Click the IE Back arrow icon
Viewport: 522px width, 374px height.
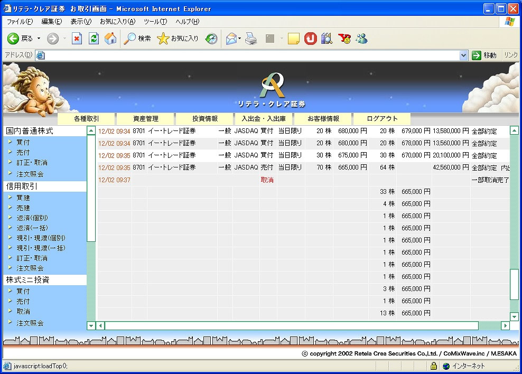coord(13,39)
